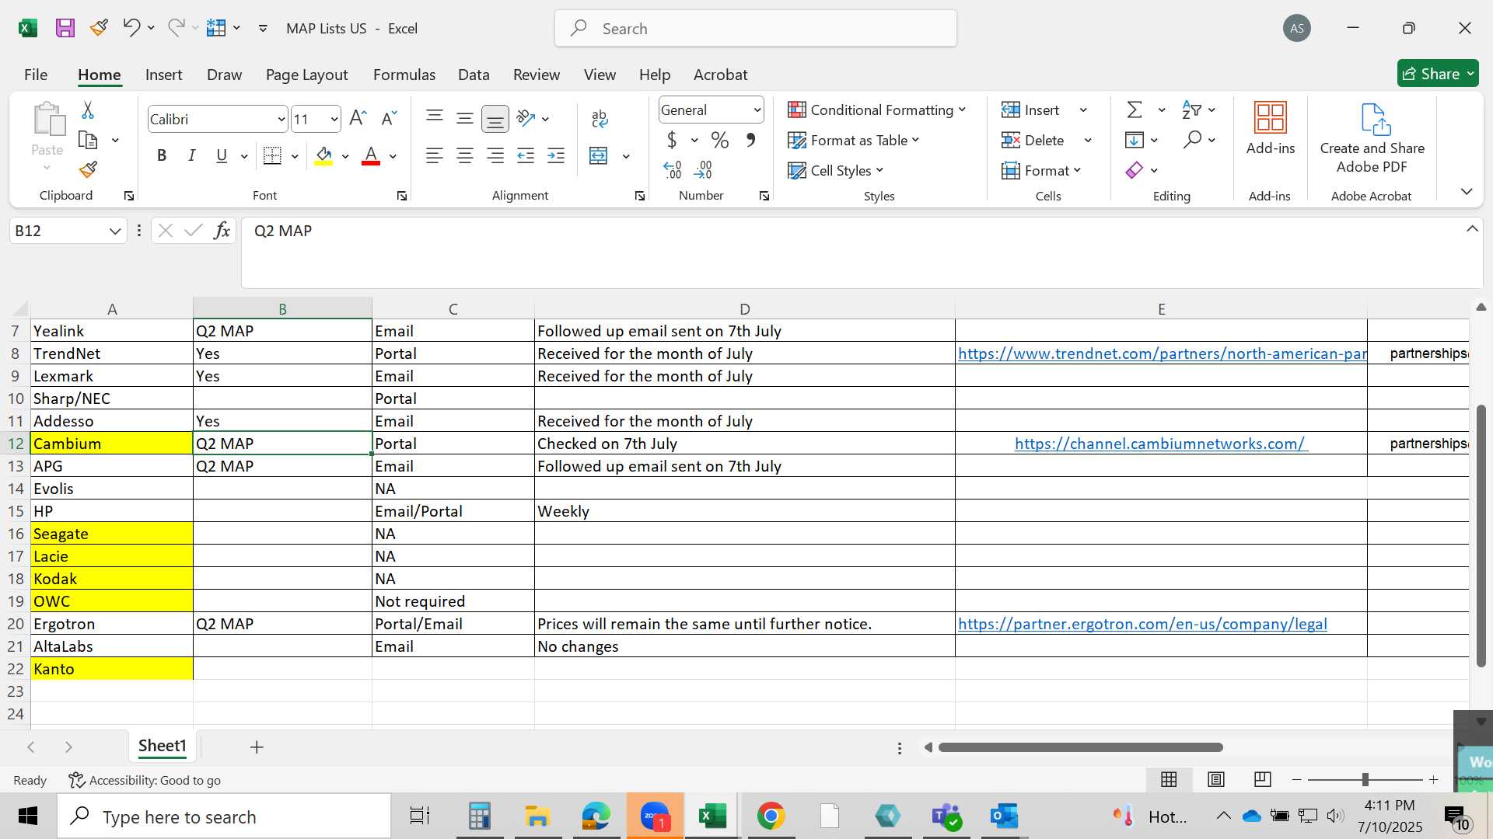The height and width of the screenshot is (839, 1493).
Task: Apply yellow Fill Color swatch
Action: (324, 155)
